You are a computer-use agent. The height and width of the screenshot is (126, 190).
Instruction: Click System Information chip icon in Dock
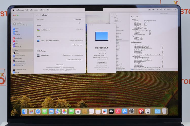(148, 111)
